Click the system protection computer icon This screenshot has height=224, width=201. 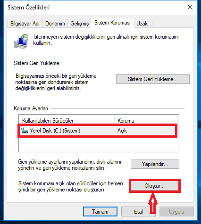[x=21, y=41]
